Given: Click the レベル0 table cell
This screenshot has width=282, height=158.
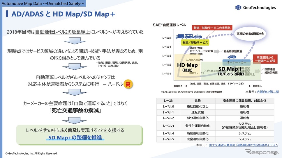Looking at the screenshot, I should point(168,107).
